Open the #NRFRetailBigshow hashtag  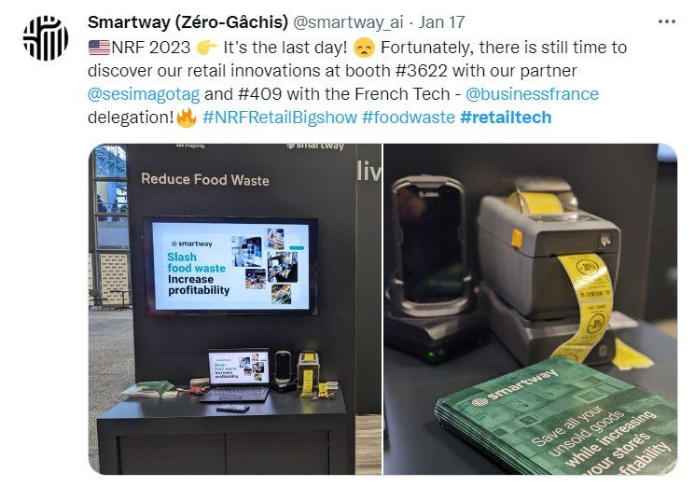pyautogui.click(x=280, y=118)
